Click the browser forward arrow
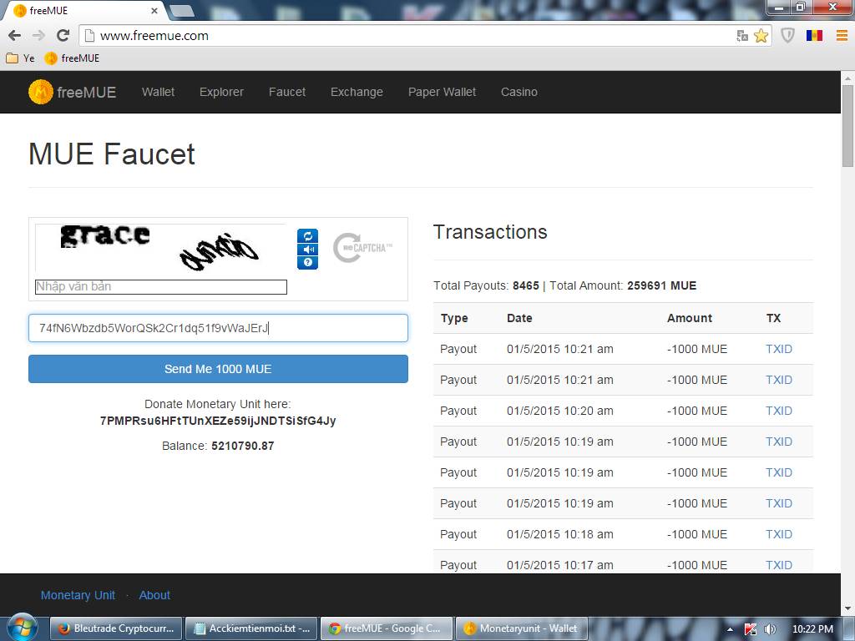This screenshot has height=641, width=855. click(38, 36)
